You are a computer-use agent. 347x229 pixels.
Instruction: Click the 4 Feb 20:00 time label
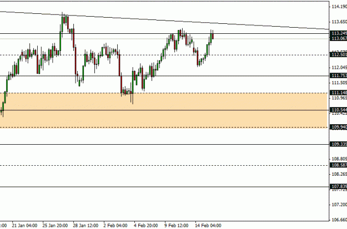click(x=146, y=226)
